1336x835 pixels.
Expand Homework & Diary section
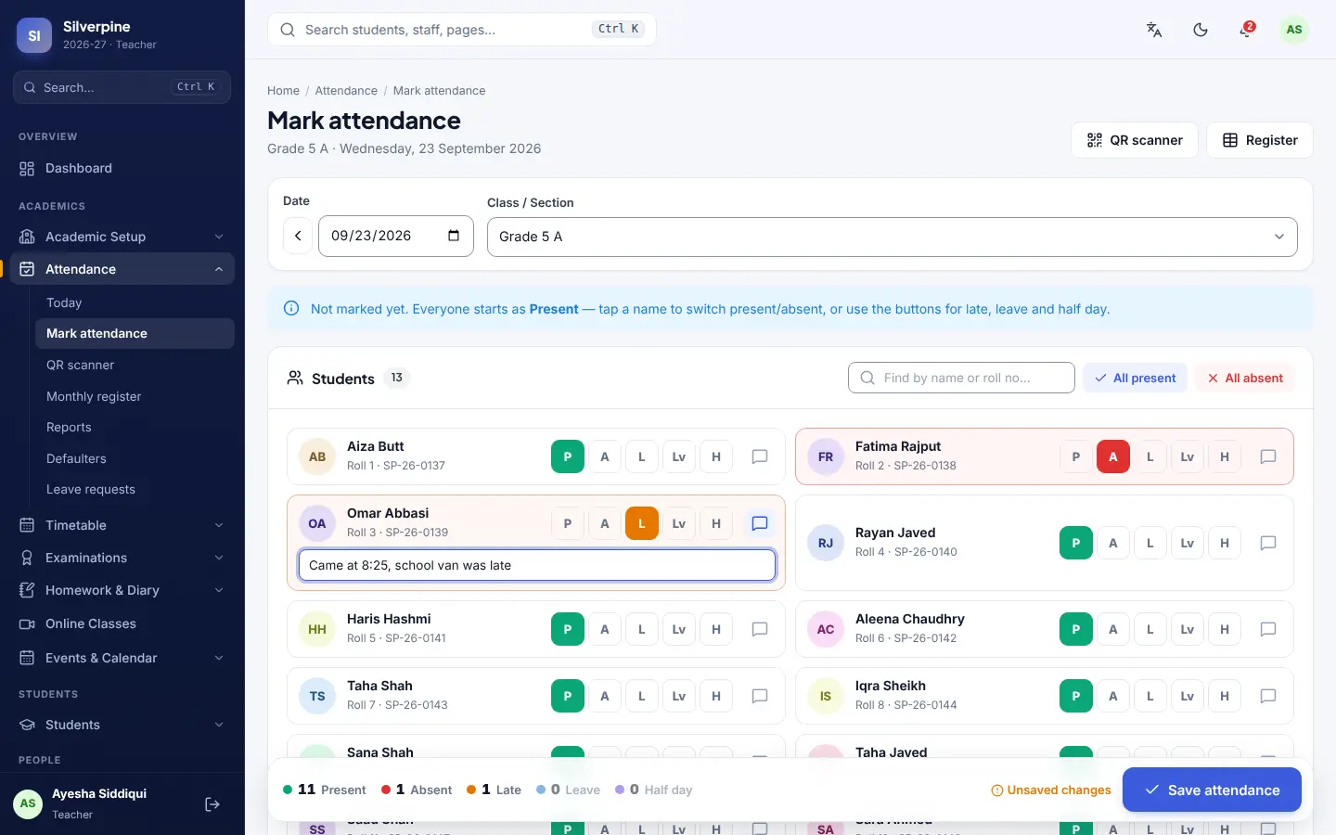click(x=122, y=590)
